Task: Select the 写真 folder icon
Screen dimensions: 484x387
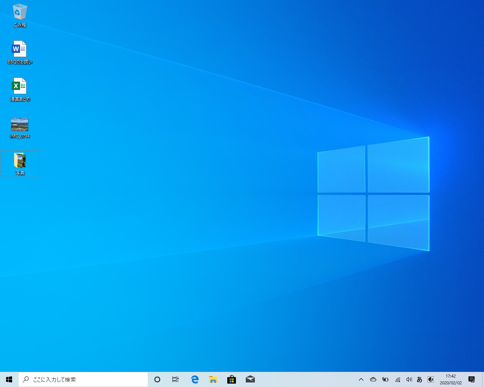Action: pos(20,164)
